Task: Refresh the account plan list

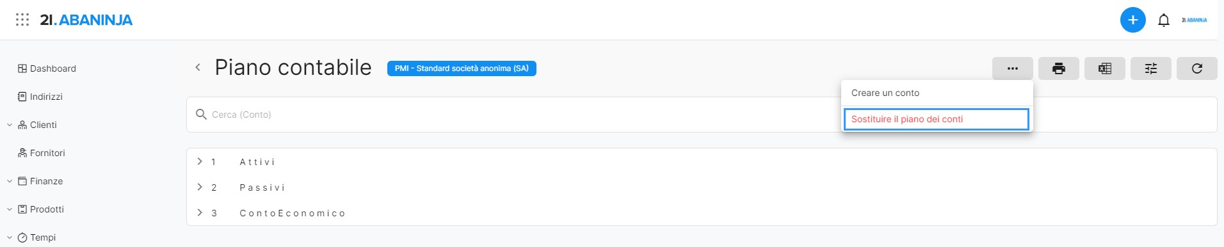Action: (1197, 68)
